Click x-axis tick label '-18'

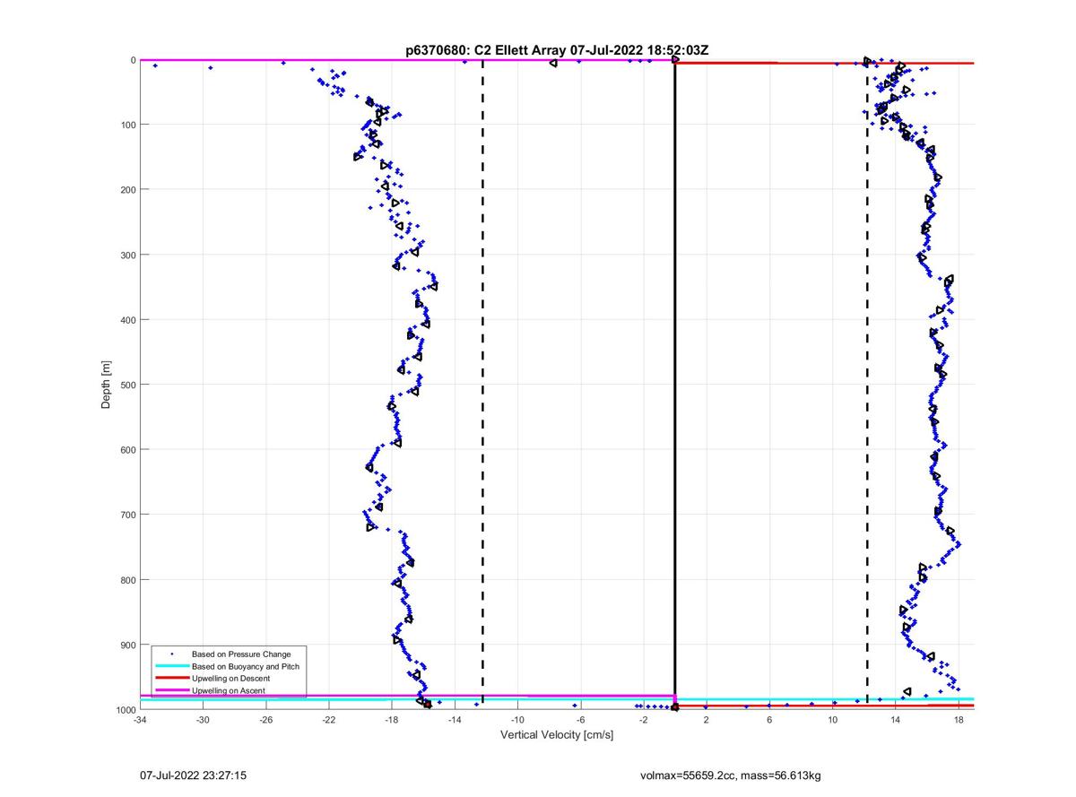click(392, 720)
